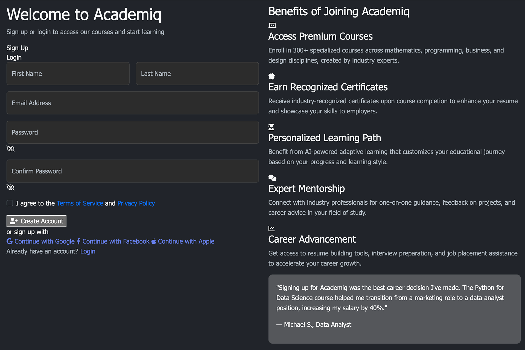Click the Google logo icon
Screen dimensions: 525x350
[10, 241]
